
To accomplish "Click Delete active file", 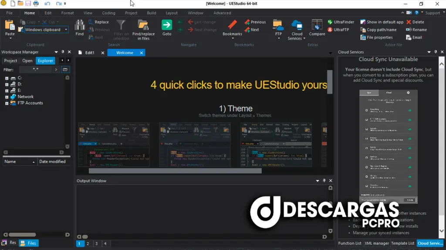I will click(x=415, y=22).
